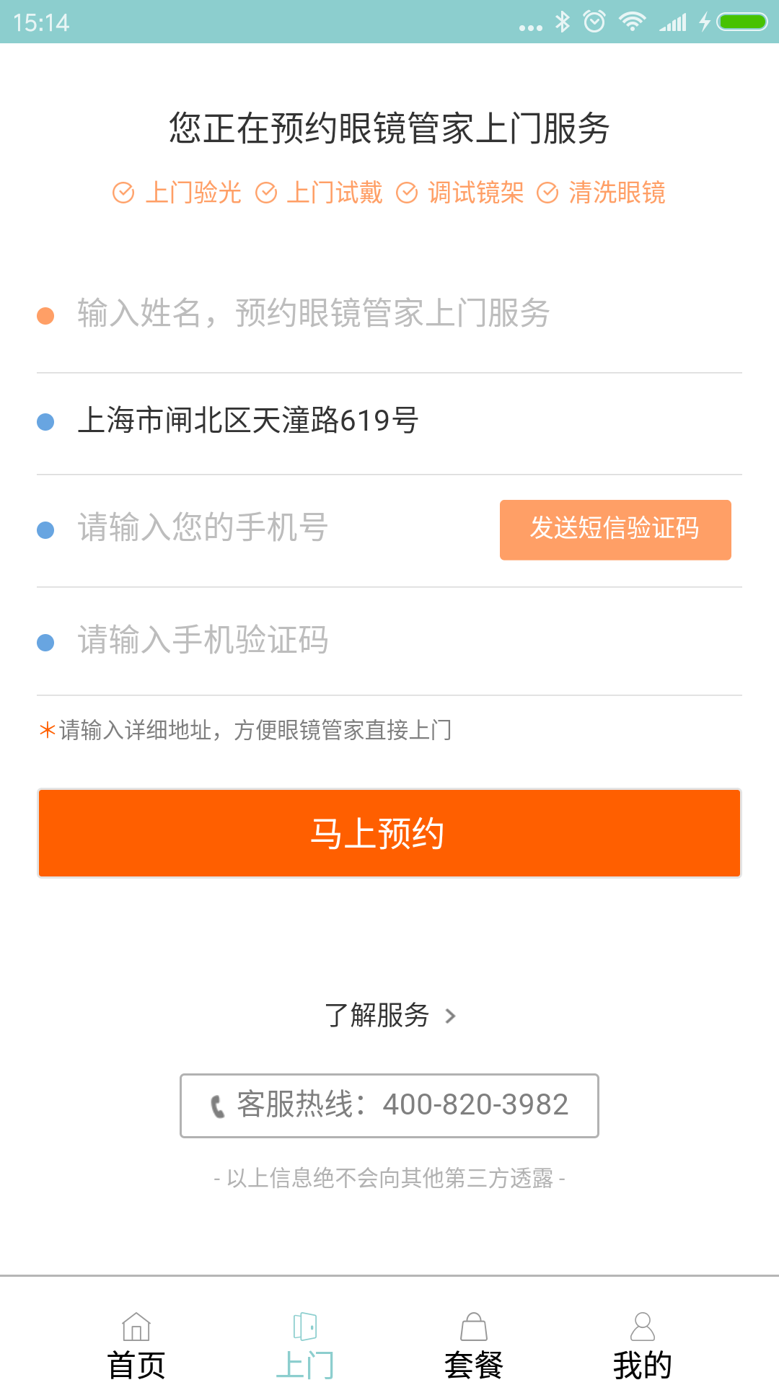Screen dimensions: 779x1385
Task: Tap the Bluetooth icon in status bar
Action: coord(563,22)
